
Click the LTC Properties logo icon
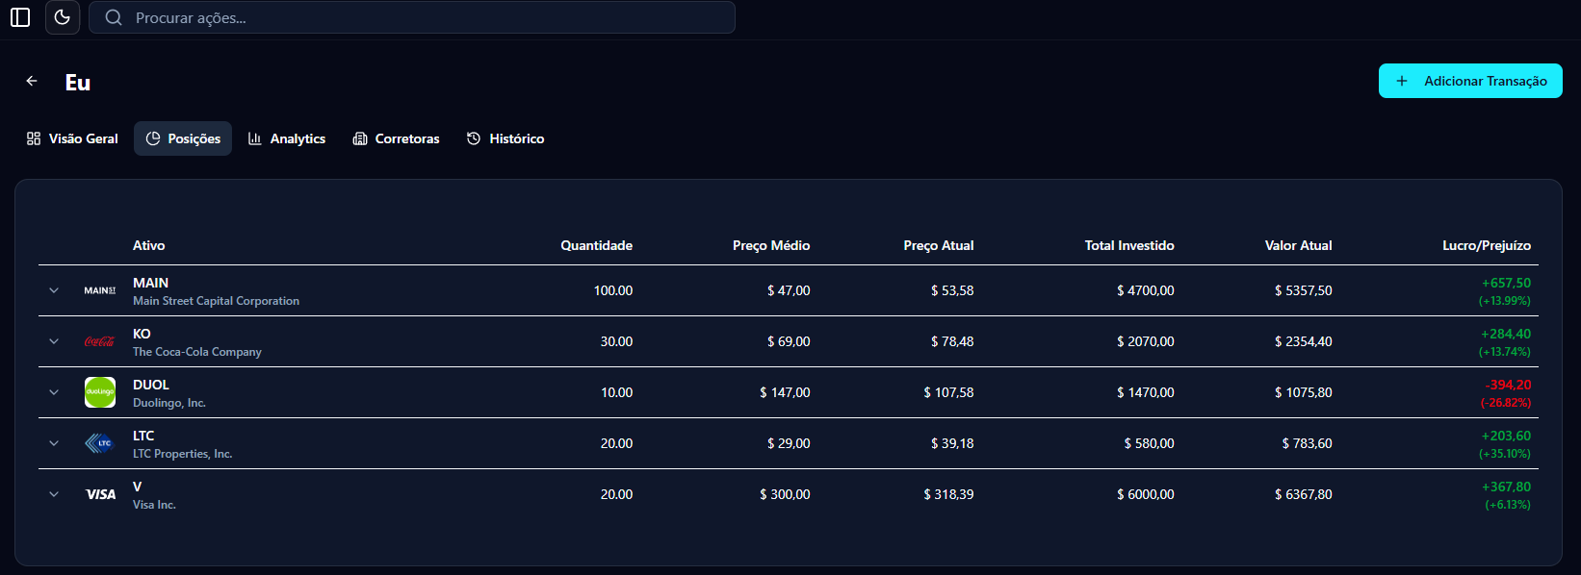[100, 443]
